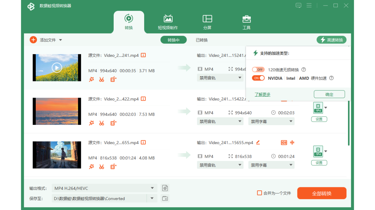Turn off NVIDIA Intel AMD hardware acceleration
The image size is (375, 210).
tap(258, 78)
